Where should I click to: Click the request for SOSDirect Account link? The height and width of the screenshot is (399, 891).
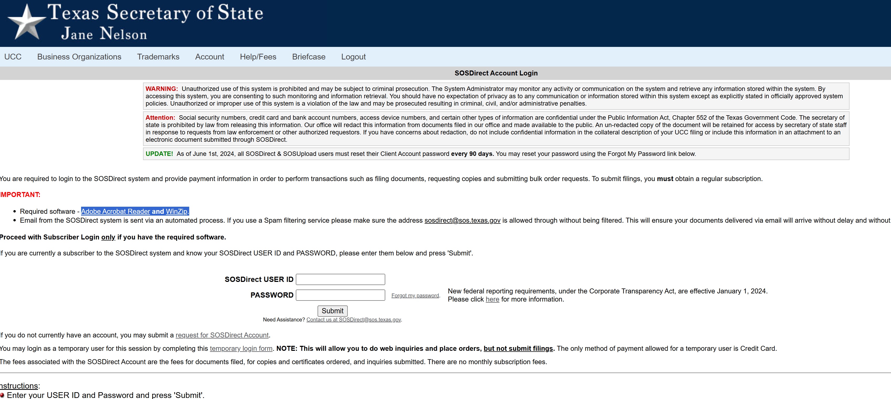pyautogui.click(x=222, y=335)
